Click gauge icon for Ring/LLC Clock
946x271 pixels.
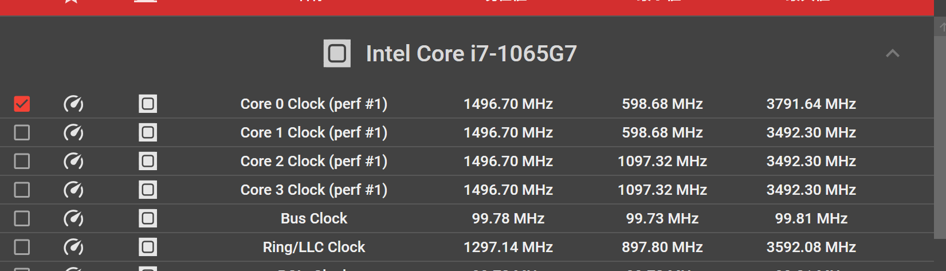73,247
